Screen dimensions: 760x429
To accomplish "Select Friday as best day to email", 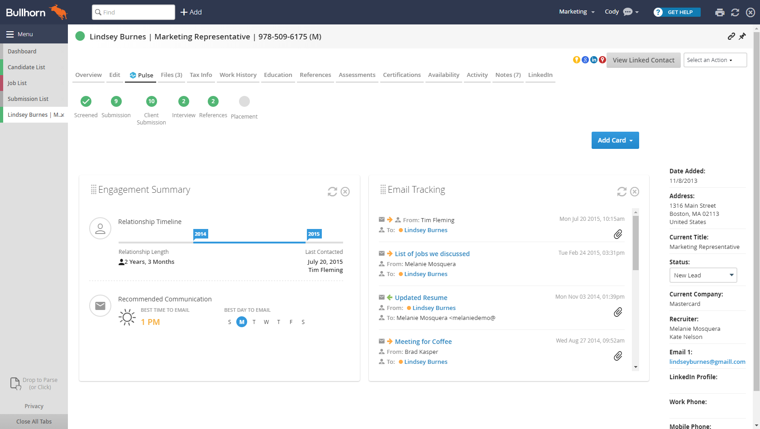I will click(x=291, y=322).
